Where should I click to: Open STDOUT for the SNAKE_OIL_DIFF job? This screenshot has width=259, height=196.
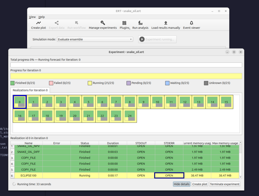point(141,152)
